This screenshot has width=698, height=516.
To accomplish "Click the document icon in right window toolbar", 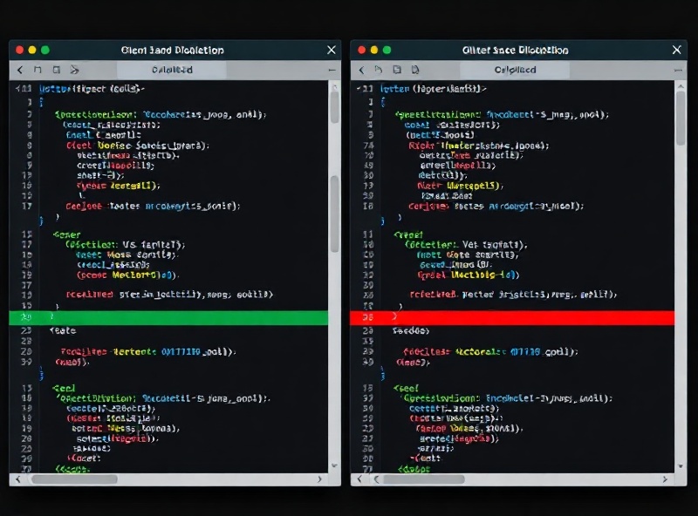I will point(415,70).
